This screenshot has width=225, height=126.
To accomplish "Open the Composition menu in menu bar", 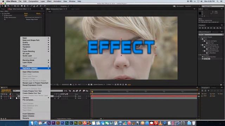I will point(33,1).
